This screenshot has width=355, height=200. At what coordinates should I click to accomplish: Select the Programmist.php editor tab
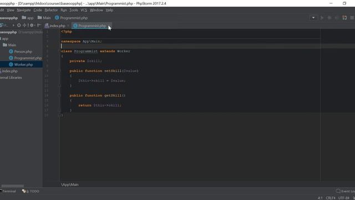tap(92, 26)
